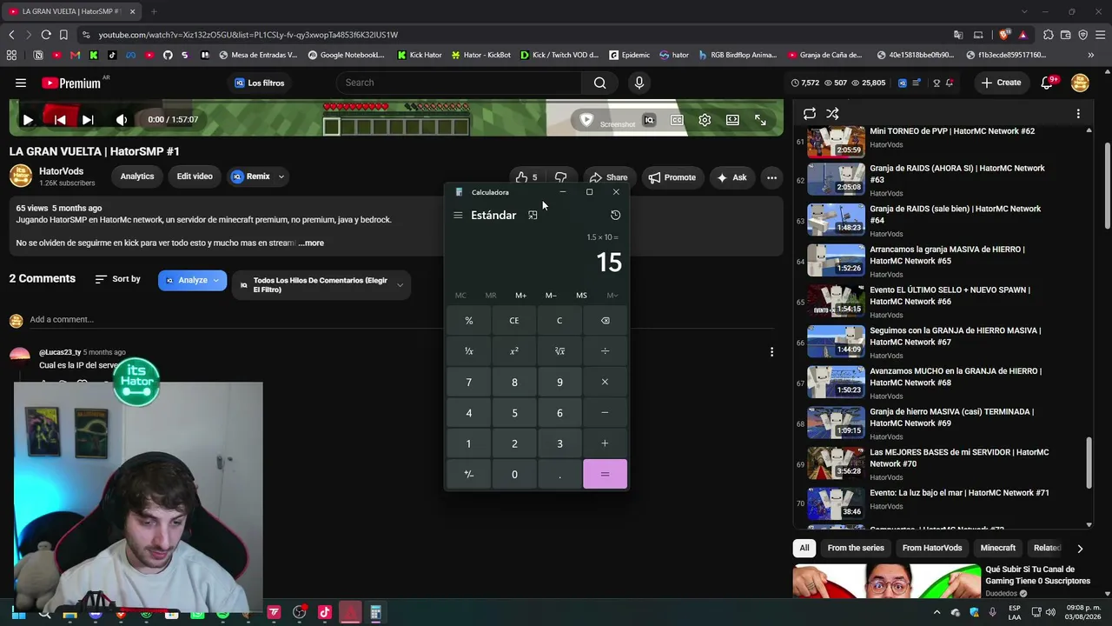Viewport: 1112px width, 626px height.
Task: Expand the dropdown arrow next to Remix
Action: tap(281, 176)
